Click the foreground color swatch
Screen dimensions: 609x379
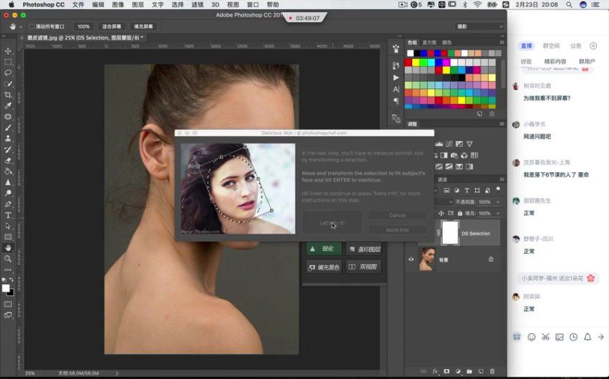coord(6,288)
